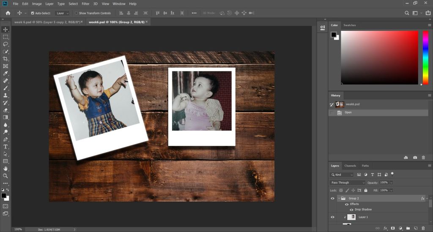Add a layer mask from Layers panel bottom
433x232 pixels.
pyautogui.click(x=392, y=228)
